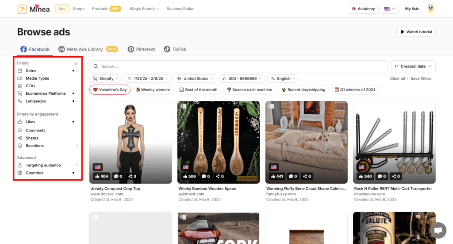Click the user profile avatar
The image size is (453, 244).
coord(430,9)
